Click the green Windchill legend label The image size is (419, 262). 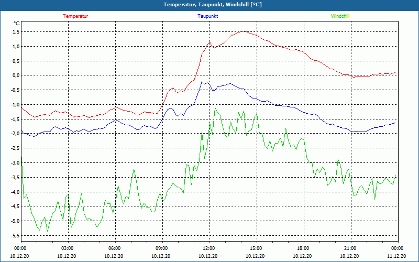[x=340, y=16]
